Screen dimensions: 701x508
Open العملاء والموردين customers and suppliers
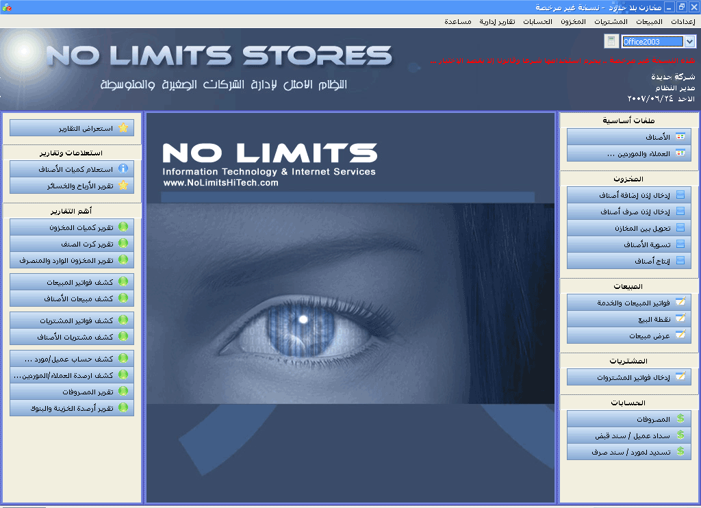point(628,153)
